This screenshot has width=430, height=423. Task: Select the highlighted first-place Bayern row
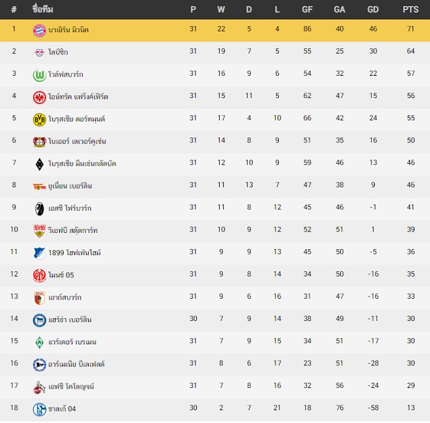(x=215, y=30)
